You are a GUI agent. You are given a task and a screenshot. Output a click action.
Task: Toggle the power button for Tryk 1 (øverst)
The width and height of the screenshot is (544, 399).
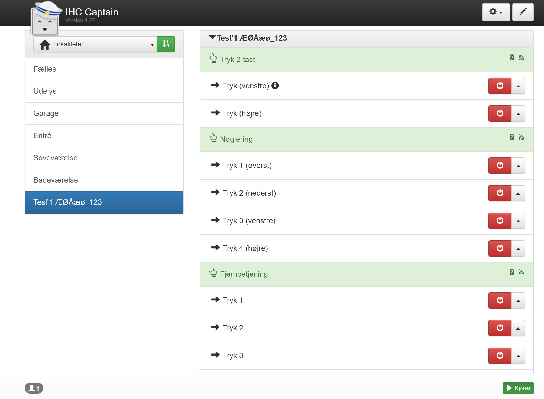(x=500, y=166)
